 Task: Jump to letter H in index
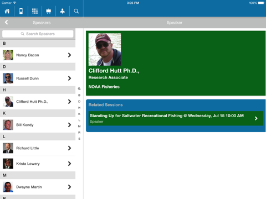click(79, 108)
